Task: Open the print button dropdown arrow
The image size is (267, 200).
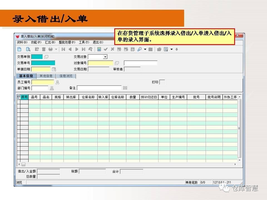Action: 56,49
